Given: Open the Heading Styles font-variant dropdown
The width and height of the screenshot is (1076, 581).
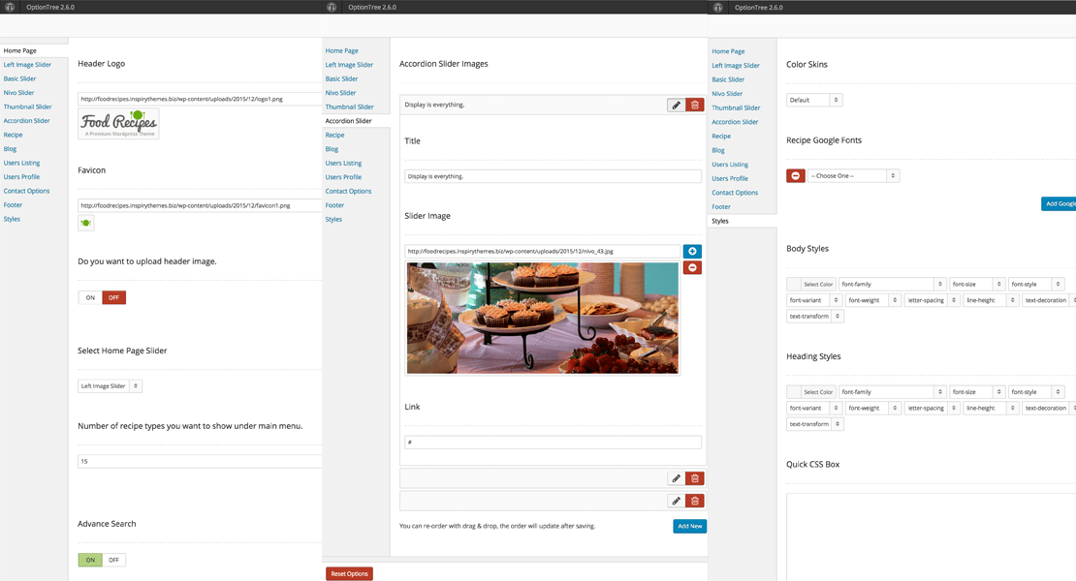Looking at the screenshot, I should coord(814,408).
